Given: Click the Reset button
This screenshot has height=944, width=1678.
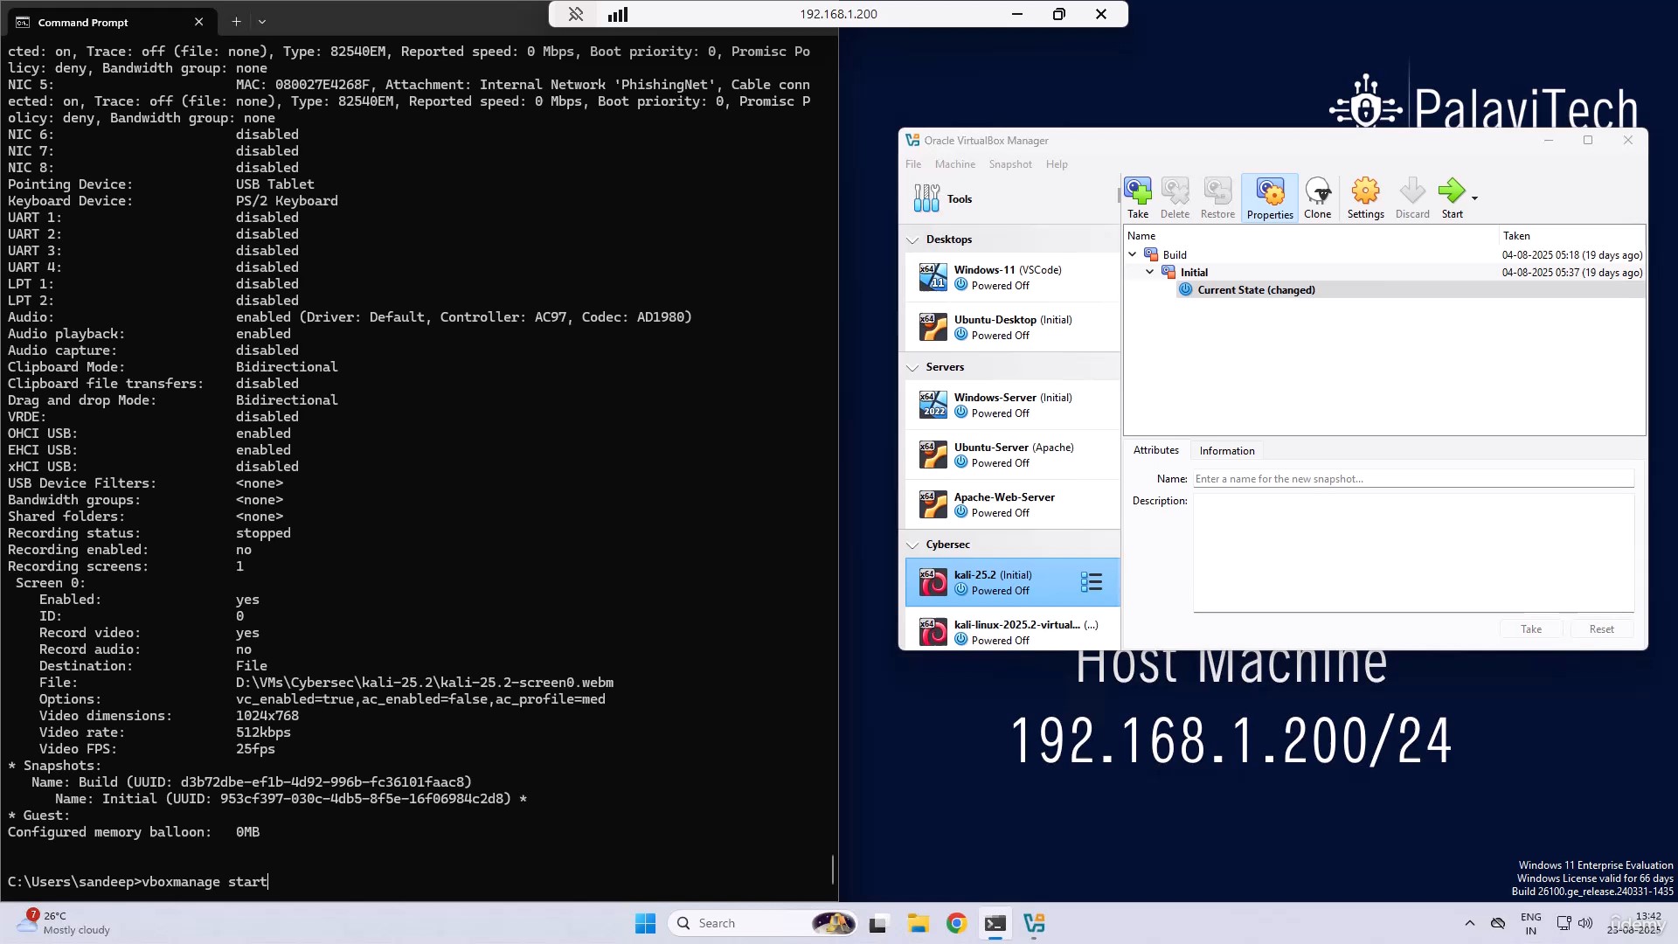Looking at the screenshot, I should (1601, 629).
